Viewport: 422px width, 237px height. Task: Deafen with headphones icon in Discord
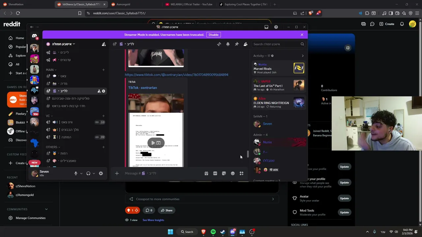click(88, 173)
